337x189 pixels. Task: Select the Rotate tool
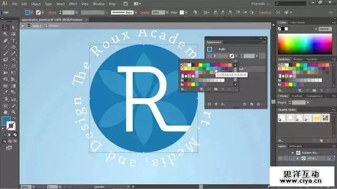5,67
